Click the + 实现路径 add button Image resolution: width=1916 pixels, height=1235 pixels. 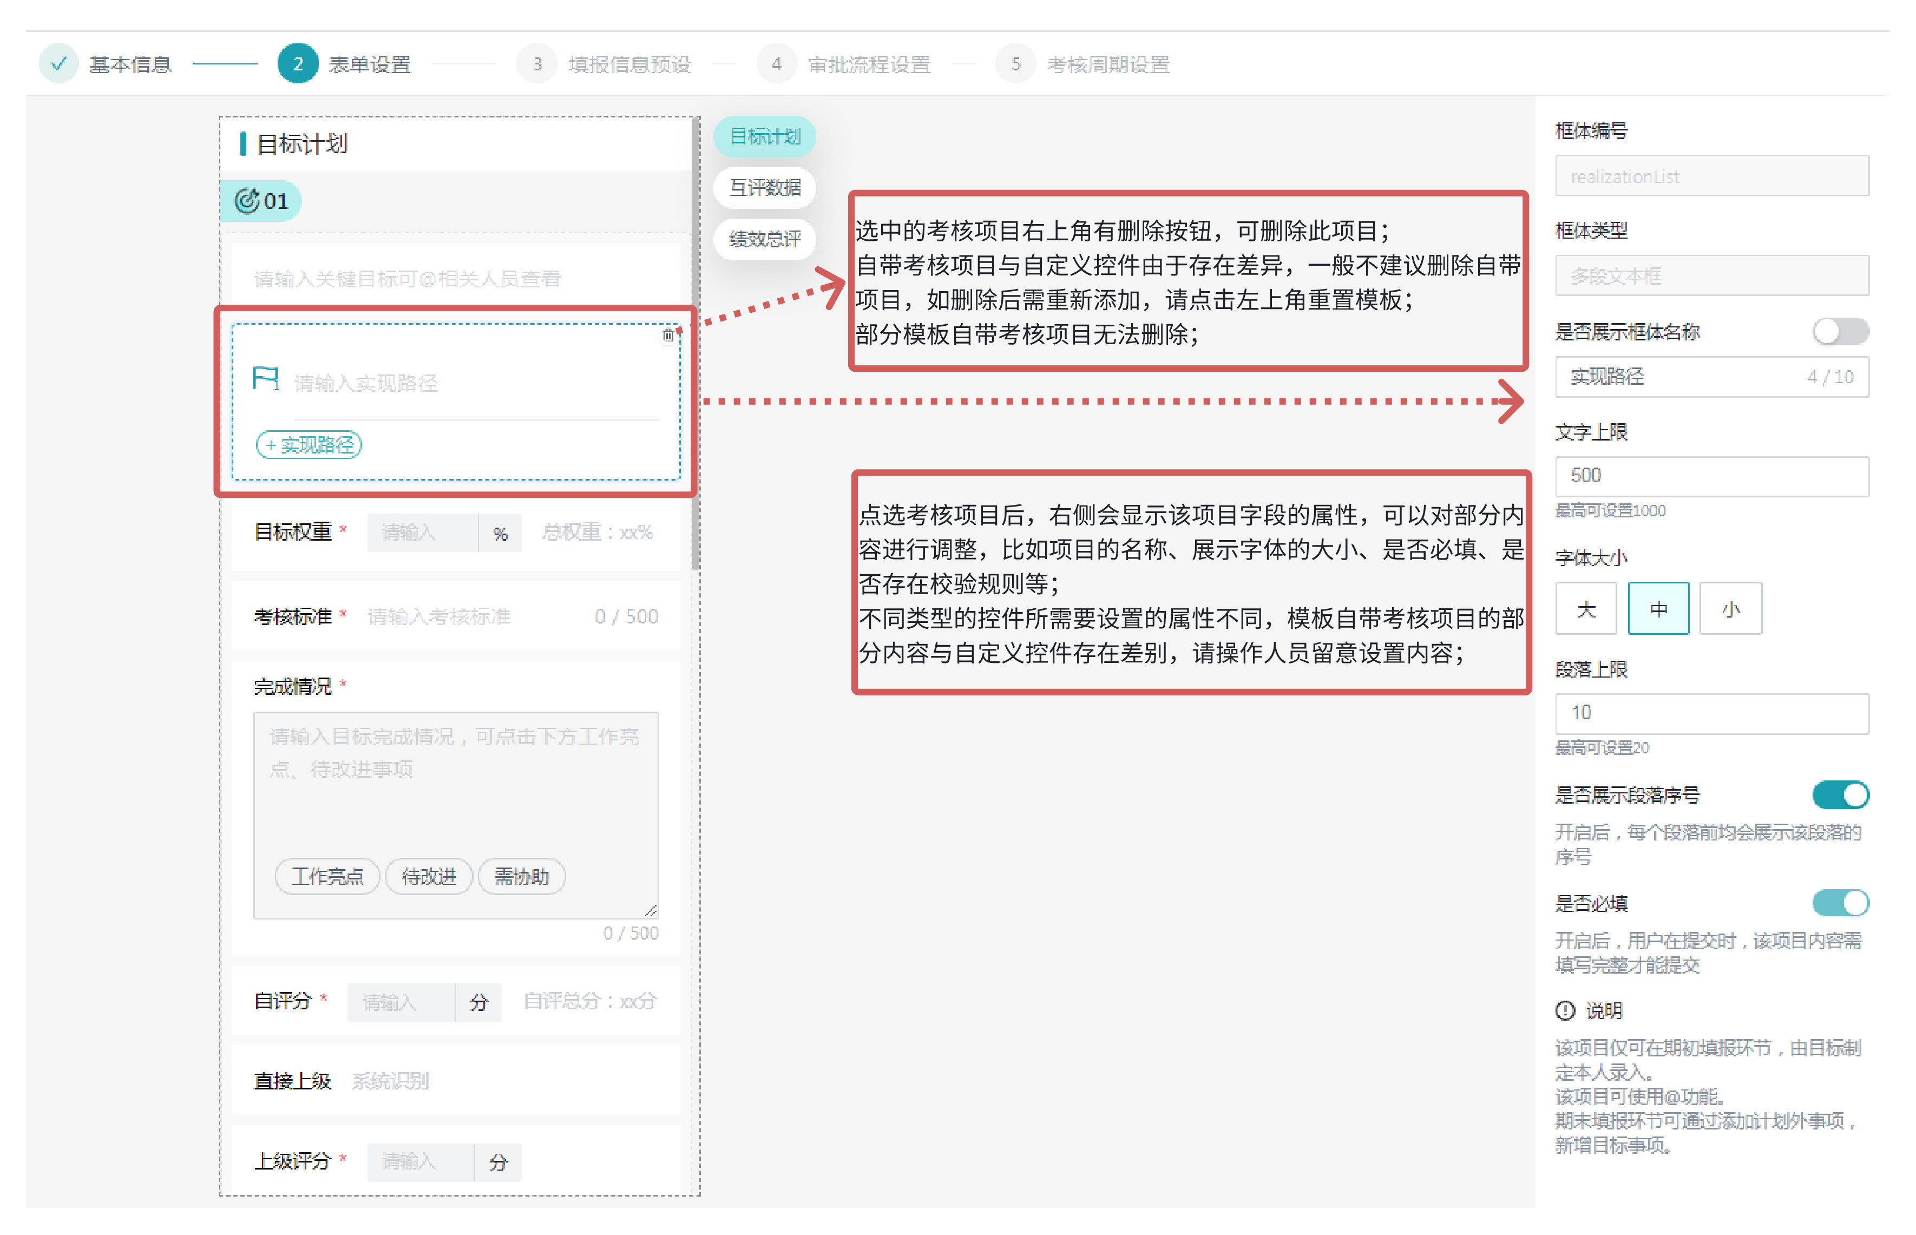(x=309, y=444)
